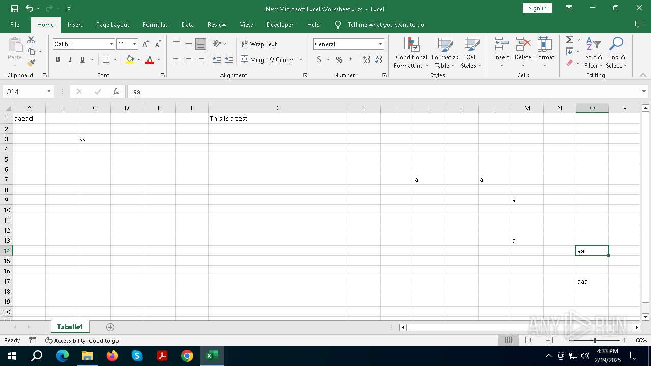Click the AutoSum sigma icon
This screenshot has height=366, width=651.
point(570,40)
